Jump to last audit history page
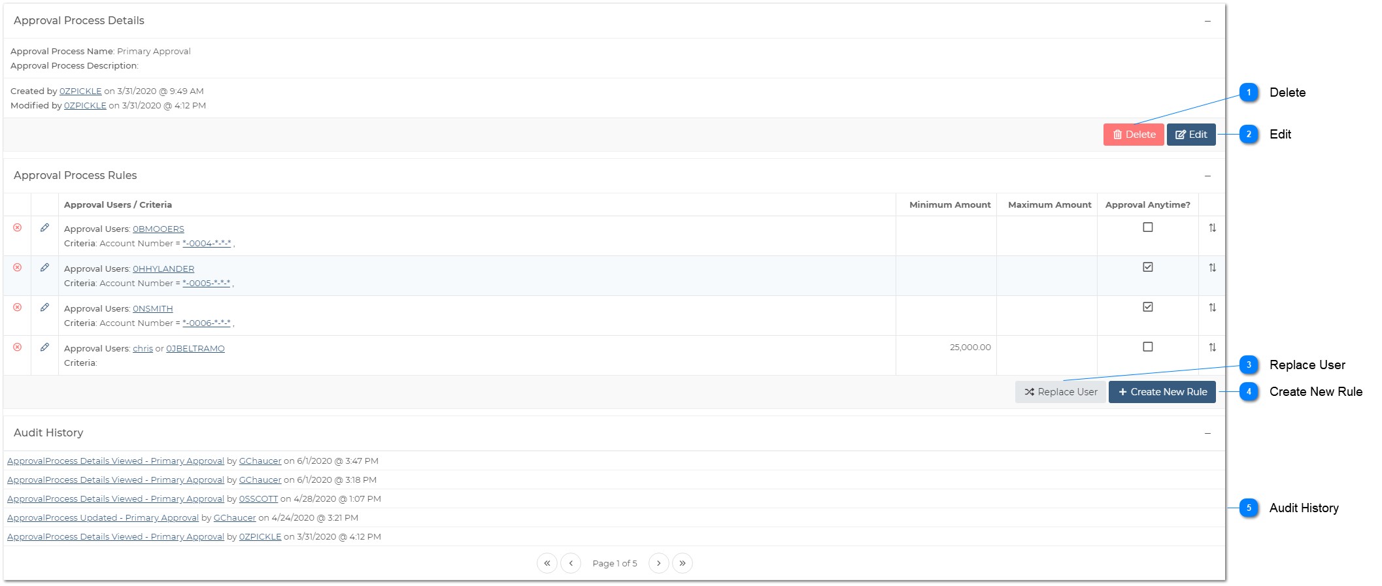The image size is (1382, 586). 683,563
